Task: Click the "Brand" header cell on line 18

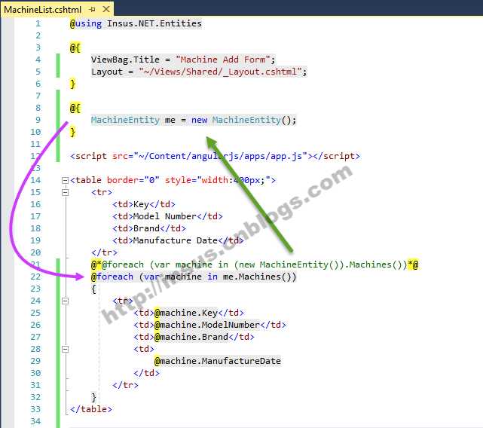Action: [x=146, y=228]
